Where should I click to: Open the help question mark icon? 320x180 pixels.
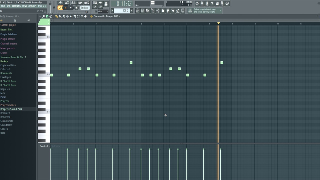click(x=212, y=3)
